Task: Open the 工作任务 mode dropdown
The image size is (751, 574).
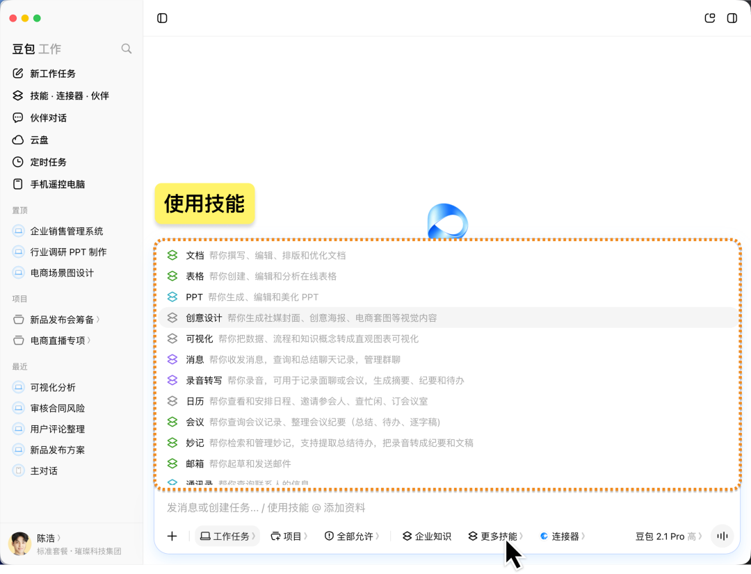Action: pyautogui.click(x=227, y=536)
